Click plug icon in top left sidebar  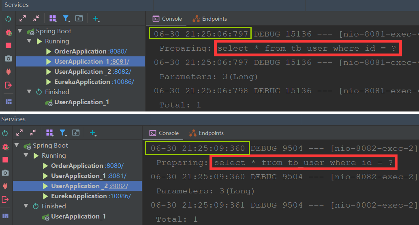(x=9, y=72)
